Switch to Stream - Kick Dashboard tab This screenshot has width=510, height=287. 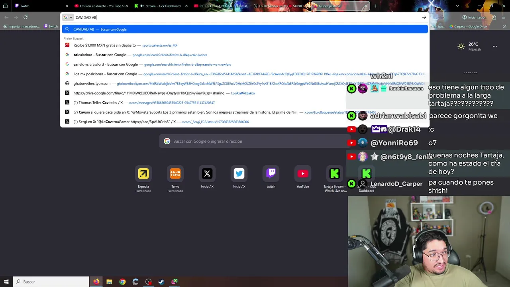161,6
